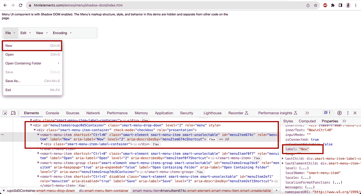Expand the smart-menu-item-label-container div
361x194 pixels.
(42, 144)
